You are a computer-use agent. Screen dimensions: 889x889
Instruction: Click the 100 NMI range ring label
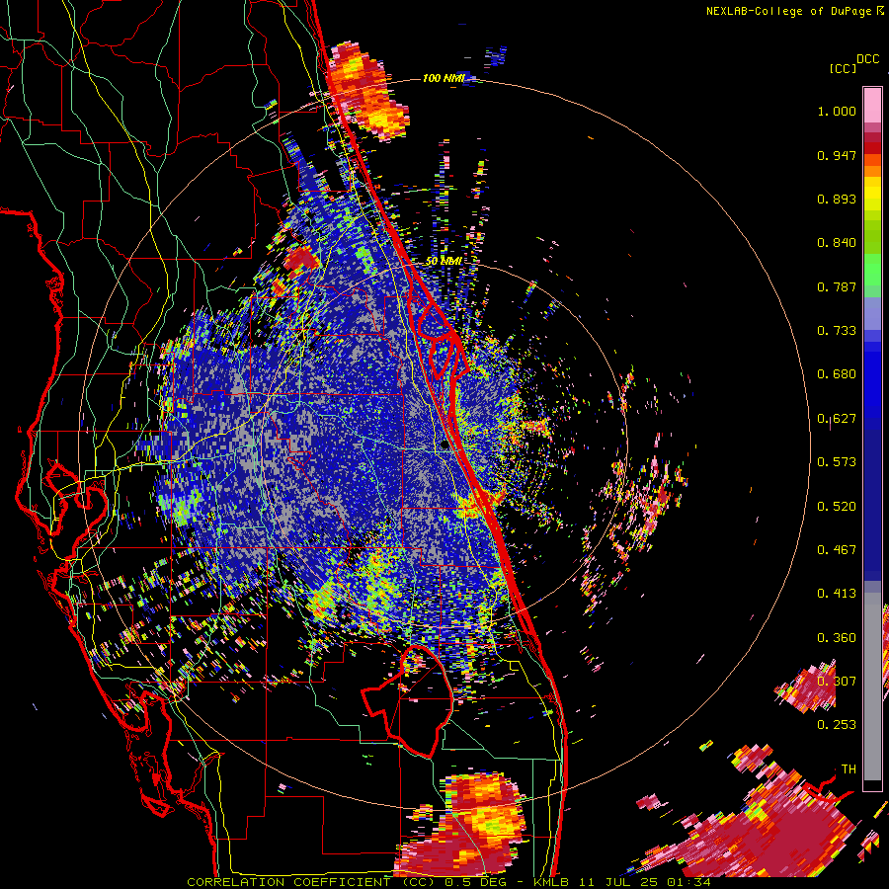[444, 78]
